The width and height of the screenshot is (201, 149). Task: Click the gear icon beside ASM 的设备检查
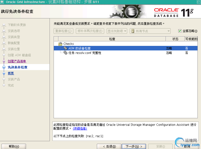click(65, 48)
